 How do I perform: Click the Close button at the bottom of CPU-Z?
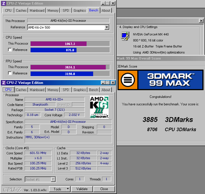(x=104, y=189)
